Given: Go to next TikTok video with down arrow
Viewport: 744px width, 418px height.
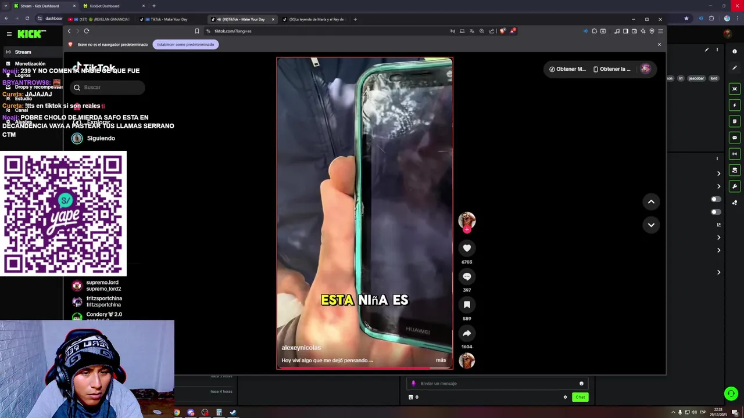Looking at the screenshot, I should click(651, 225).
